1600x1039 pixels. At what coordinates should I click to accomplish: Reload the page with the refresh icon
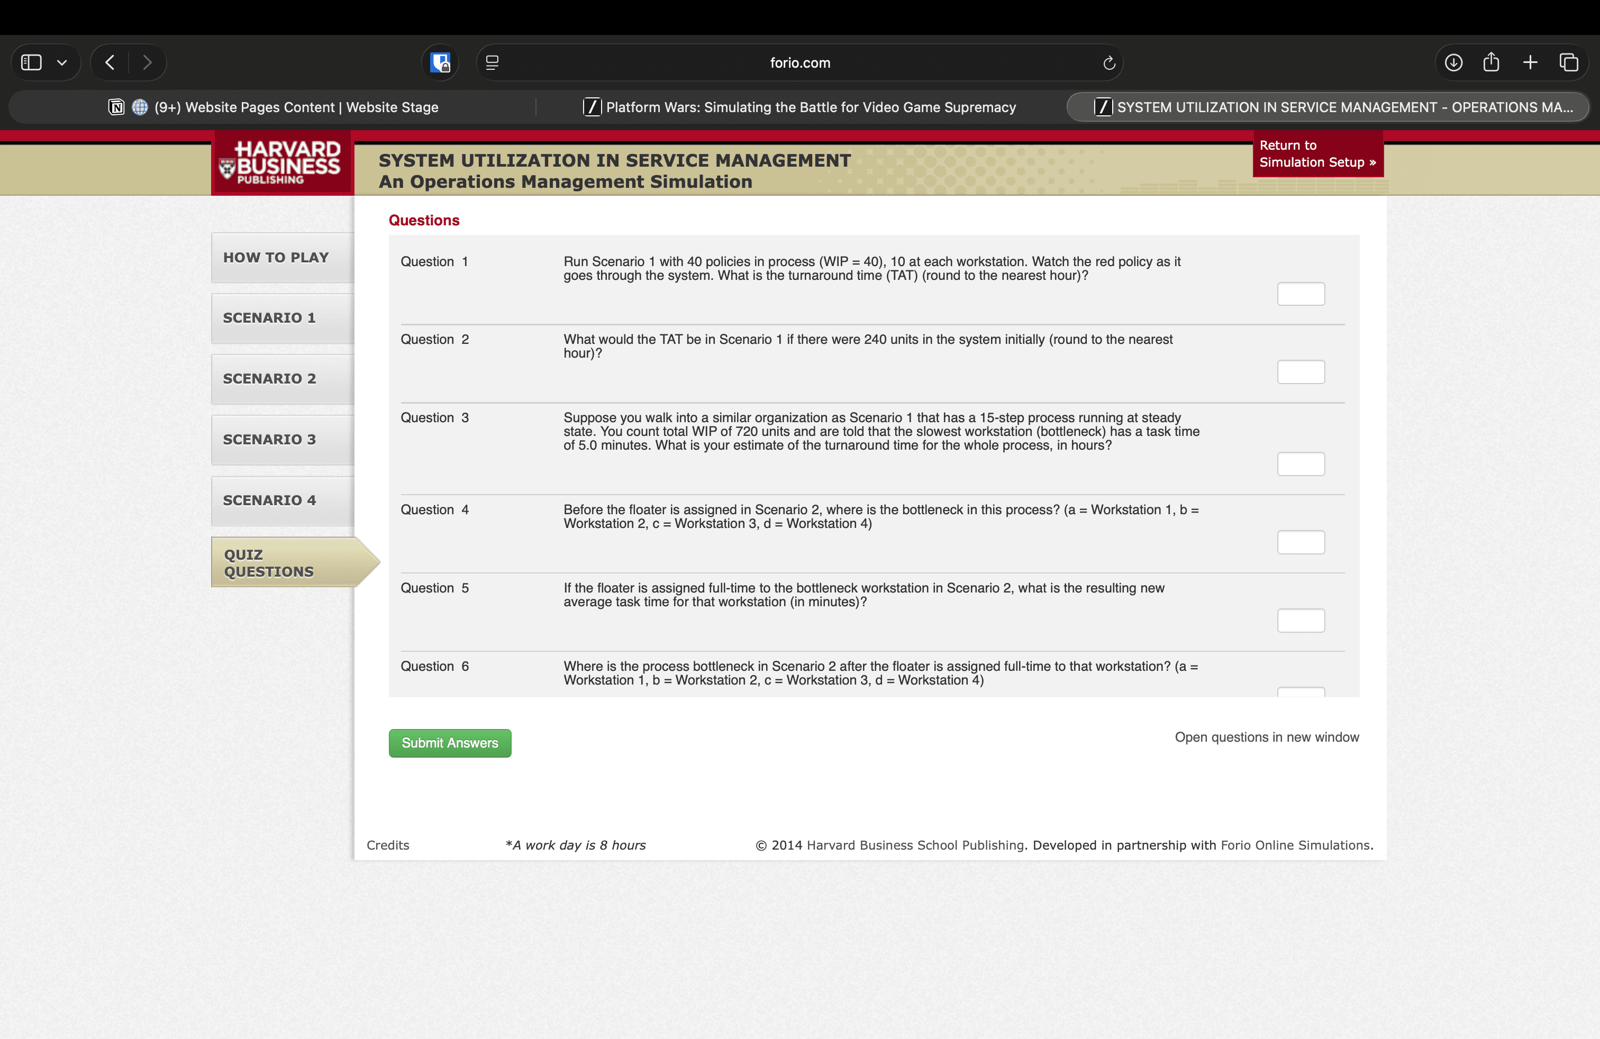coord(1109,62)
